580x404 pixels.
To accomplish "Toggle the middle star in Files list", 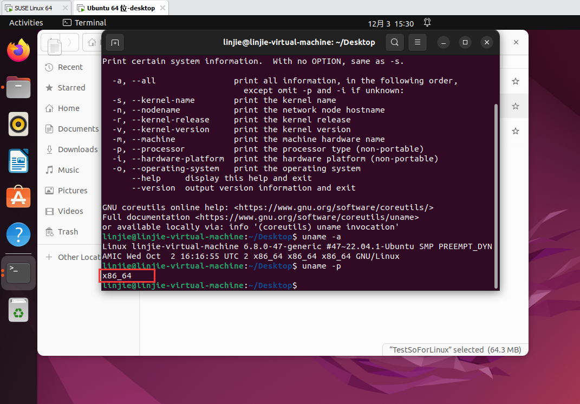I will click(515, 106).
